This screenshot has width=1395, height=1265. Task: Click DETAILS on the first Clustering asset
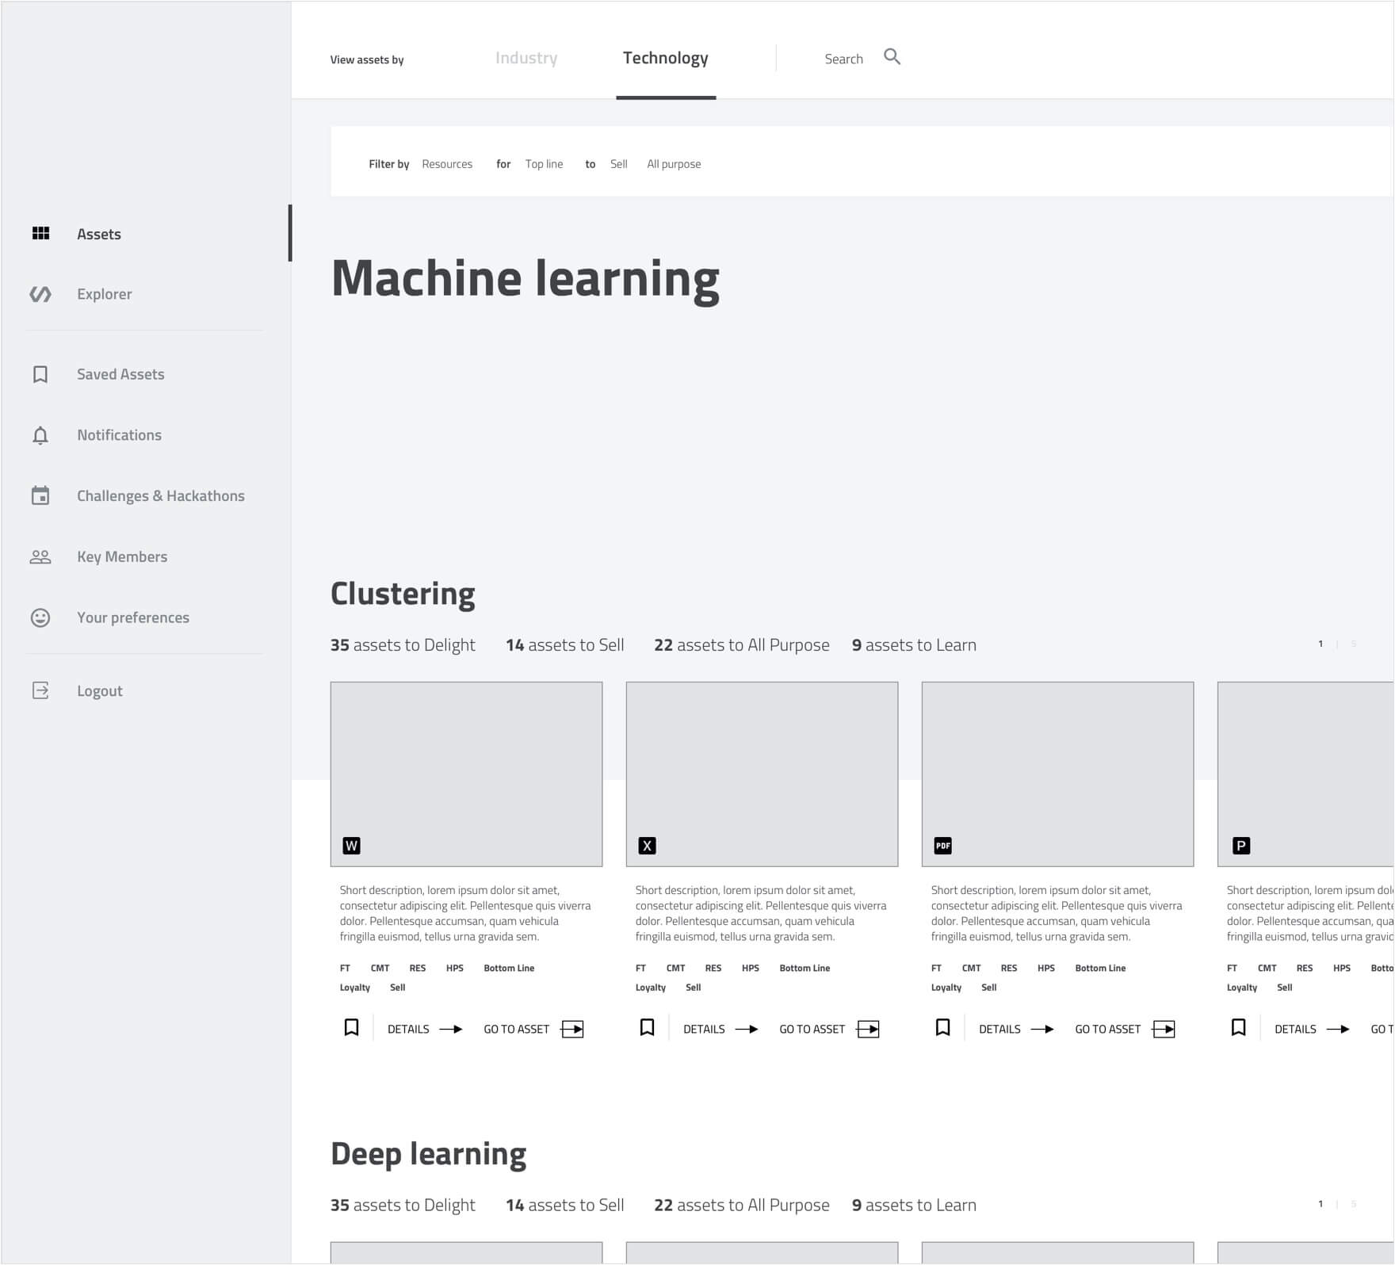point(408,1028)
